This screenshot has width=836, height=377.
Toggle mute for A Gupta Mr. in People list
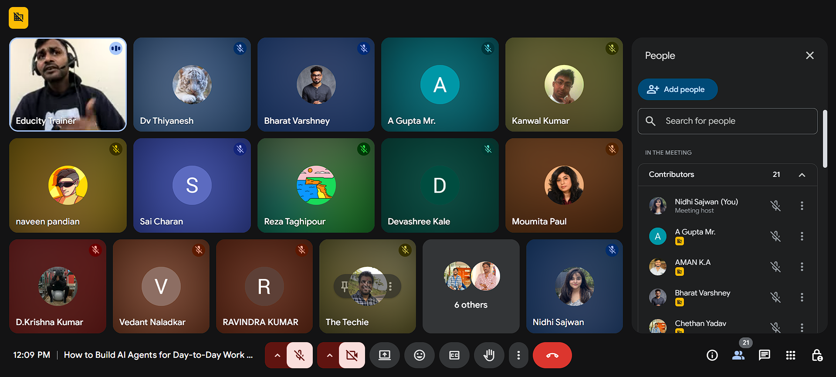775,236
